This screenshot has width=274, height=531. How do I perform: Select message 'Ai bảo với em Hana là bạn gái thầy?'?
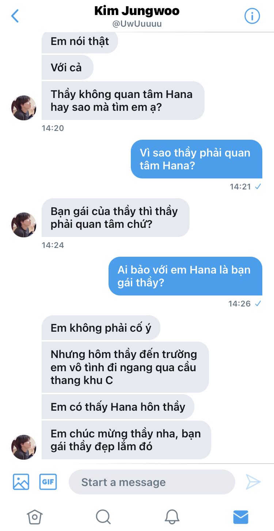[185, 276]
